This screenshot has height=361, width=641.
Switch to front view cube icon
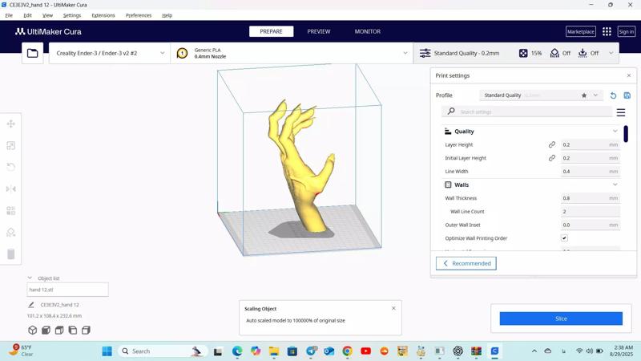pos(46,330)
